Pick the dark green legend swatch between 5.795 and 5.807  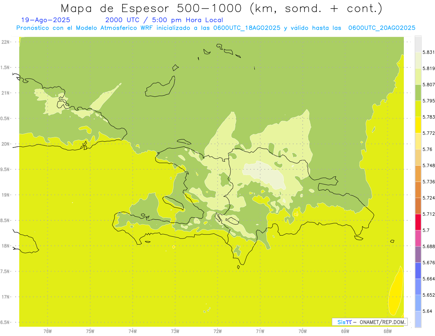(x=418, y=92)
